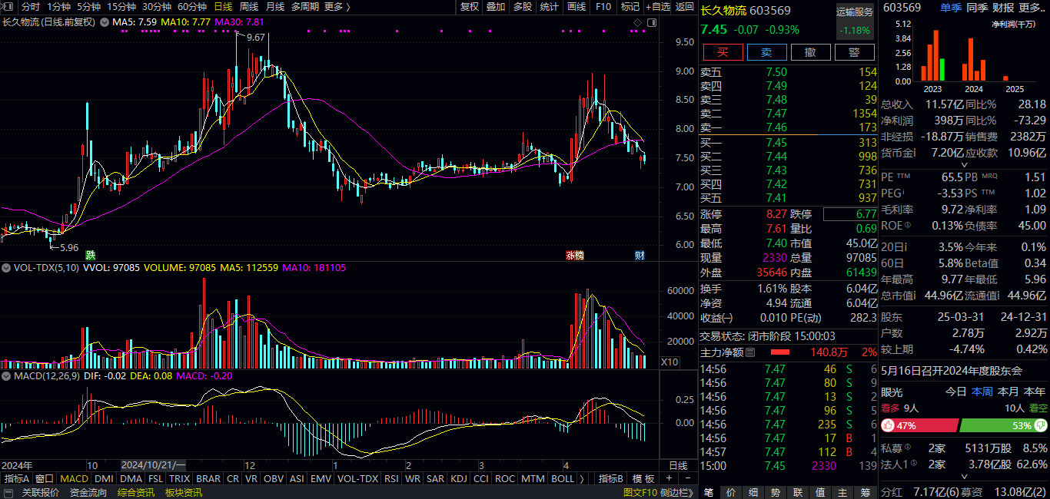Open the F10 company info button
The height and width of the screenshot is (499, 1050).
pos(603,7)
